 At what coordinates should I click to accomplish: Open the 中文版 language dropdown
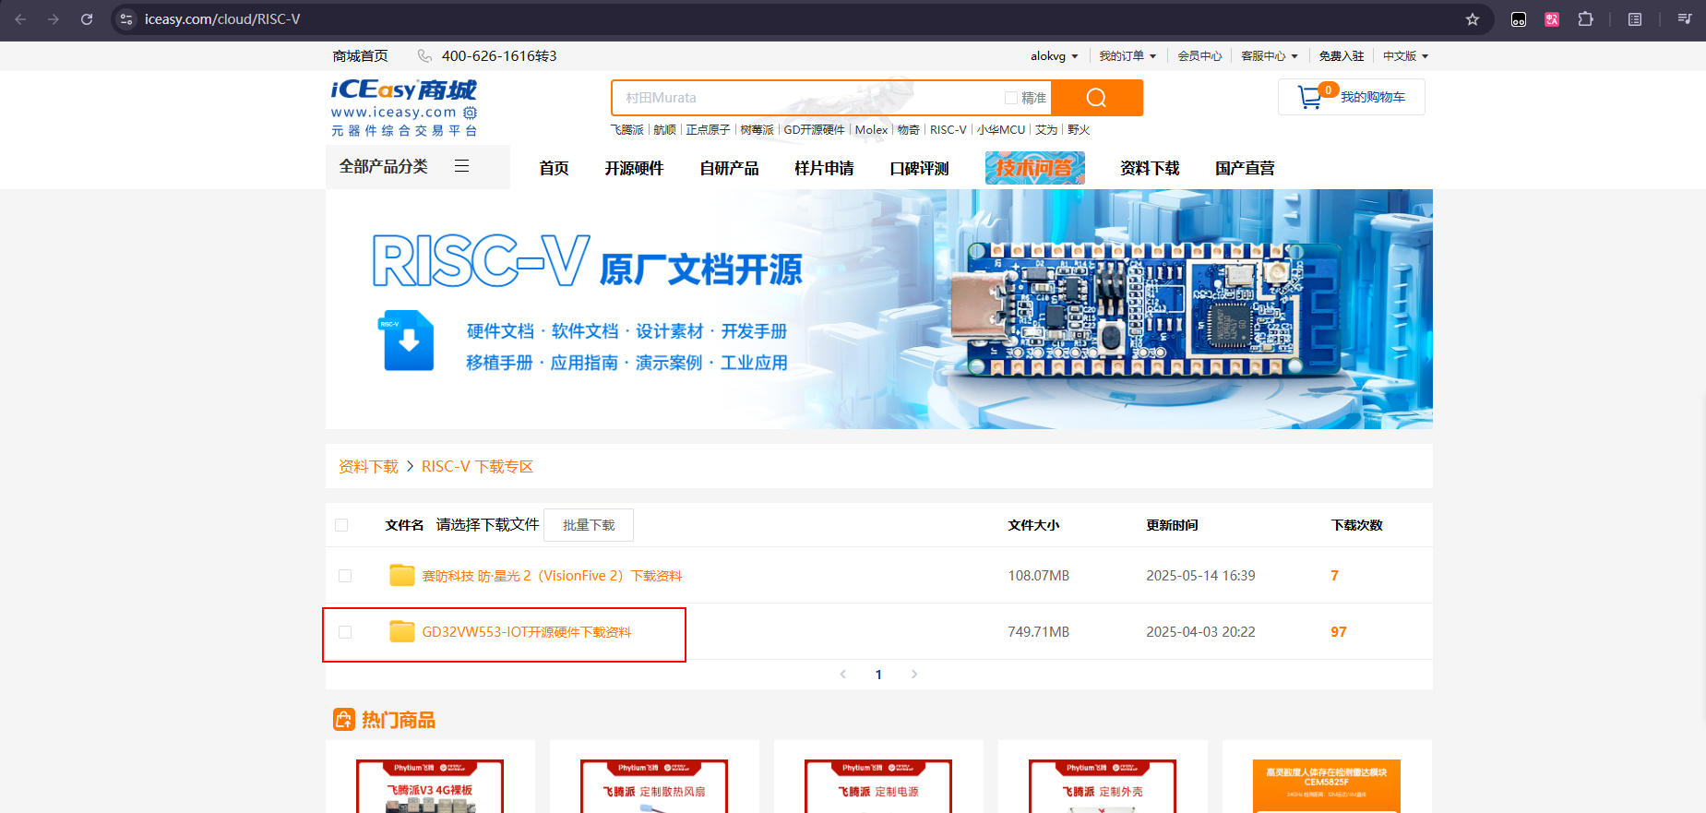1405,56
